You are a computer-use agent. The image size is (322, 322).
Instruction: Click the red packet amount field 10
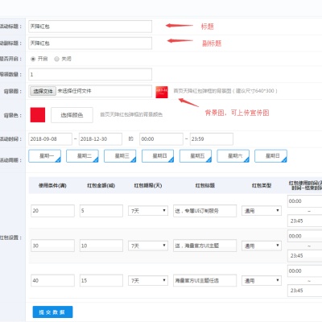101,246
